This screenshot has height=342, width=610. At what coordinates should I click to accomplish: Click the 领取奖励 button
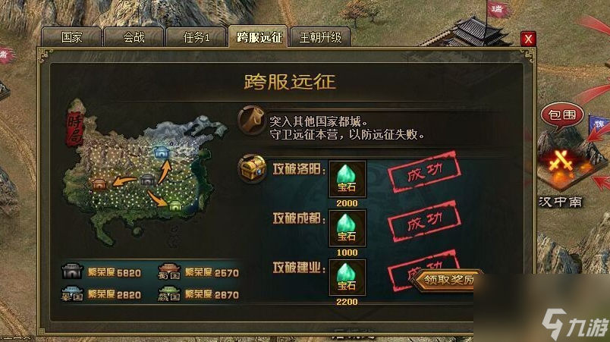coord(447,280)
